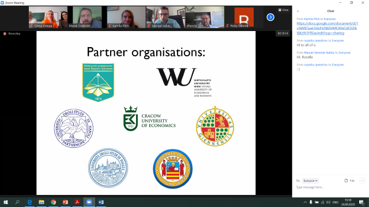Expand the 'Everyone' recipient dropdown
This screenshot has height=207, width=369.
pos(310,181)
